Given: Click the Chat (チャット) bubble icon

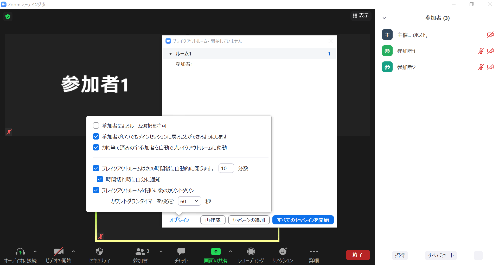Looking at the screenshot, I should click(181, 252).
